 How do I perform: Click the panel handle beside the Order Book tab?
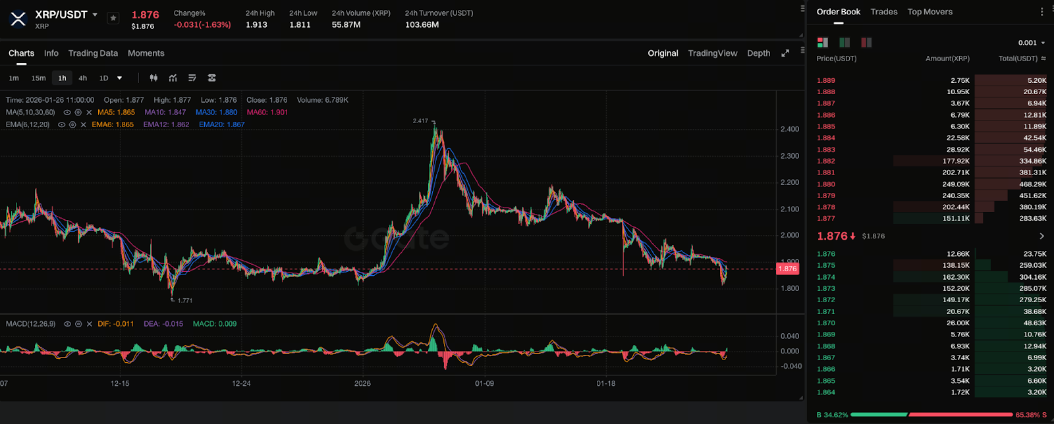802,9
